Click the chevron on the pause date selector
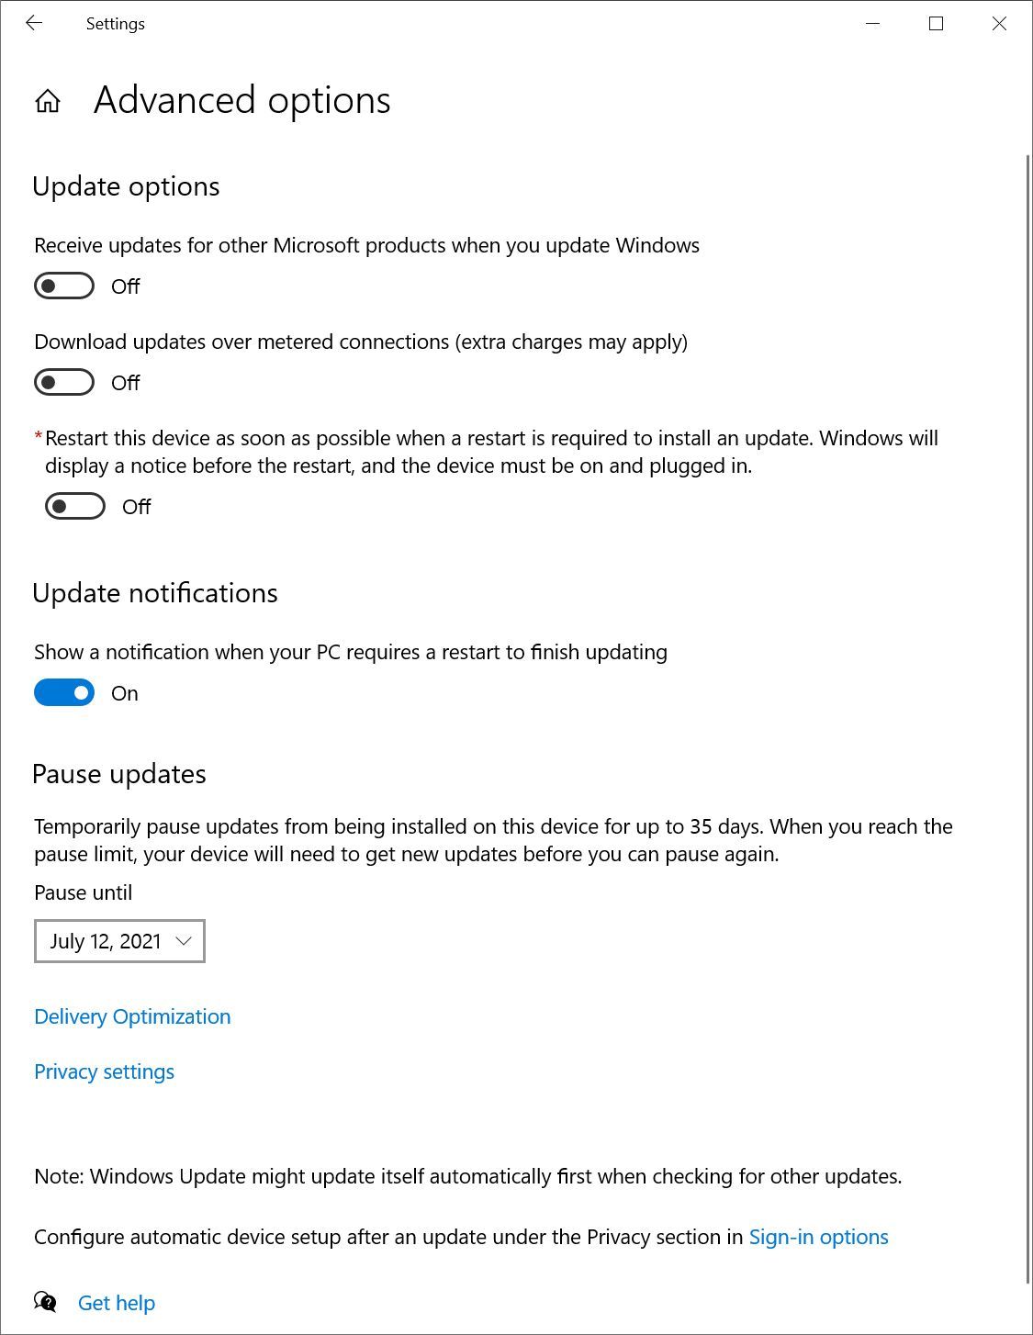The image size is (1033, 1335). 182,941
